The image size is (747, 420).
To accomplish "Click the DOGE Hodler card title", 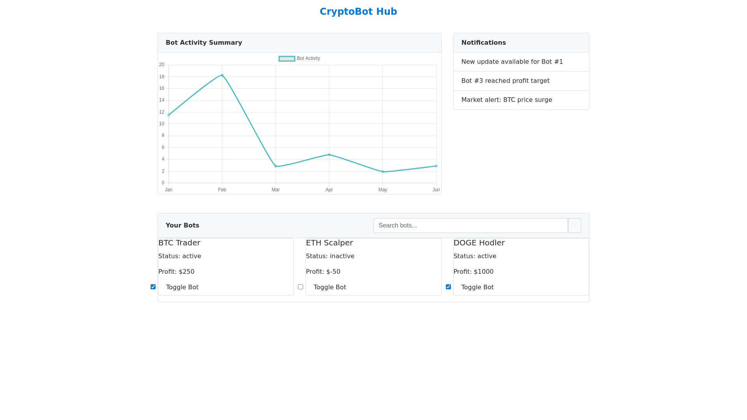I will pyautogui.click(x=479, y=243).
